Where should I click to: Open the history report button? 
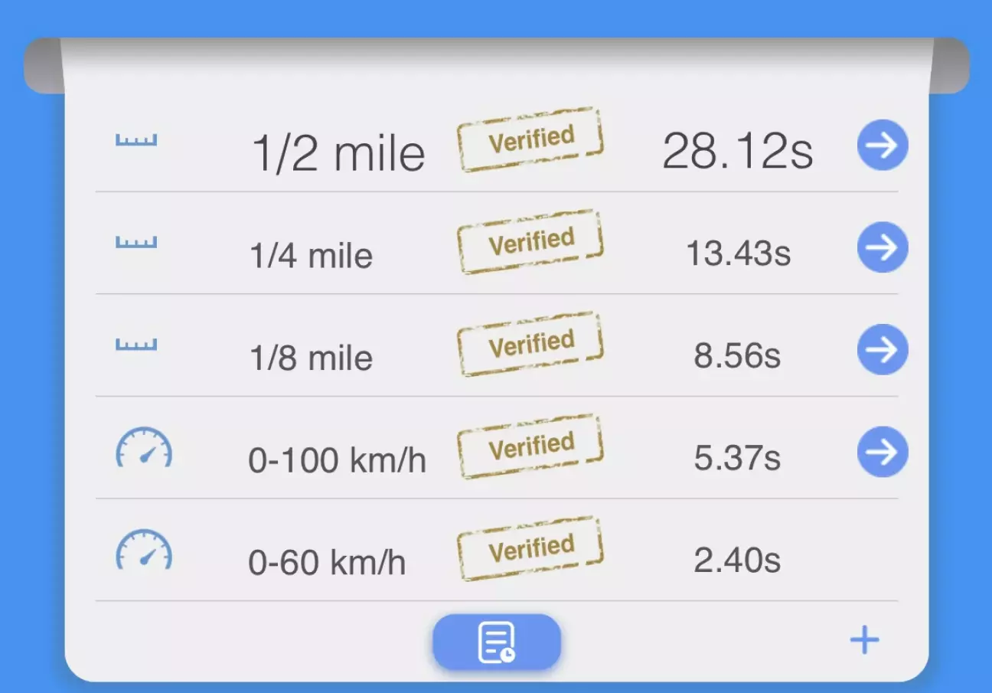497,642
